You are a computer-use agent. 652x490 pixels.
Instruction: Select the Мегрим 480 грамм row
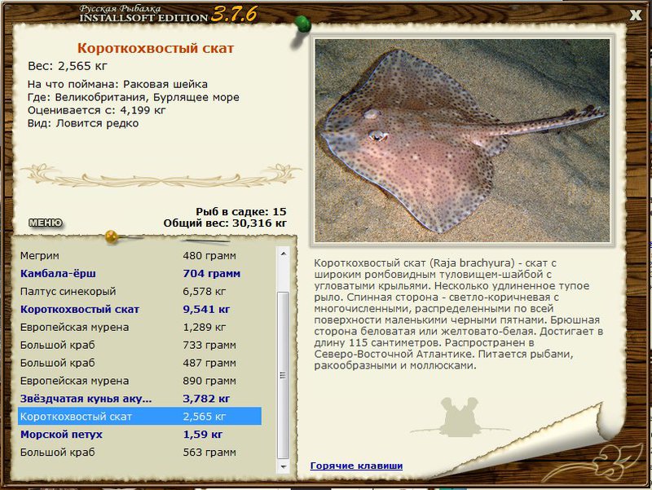[x=139, y=255]
